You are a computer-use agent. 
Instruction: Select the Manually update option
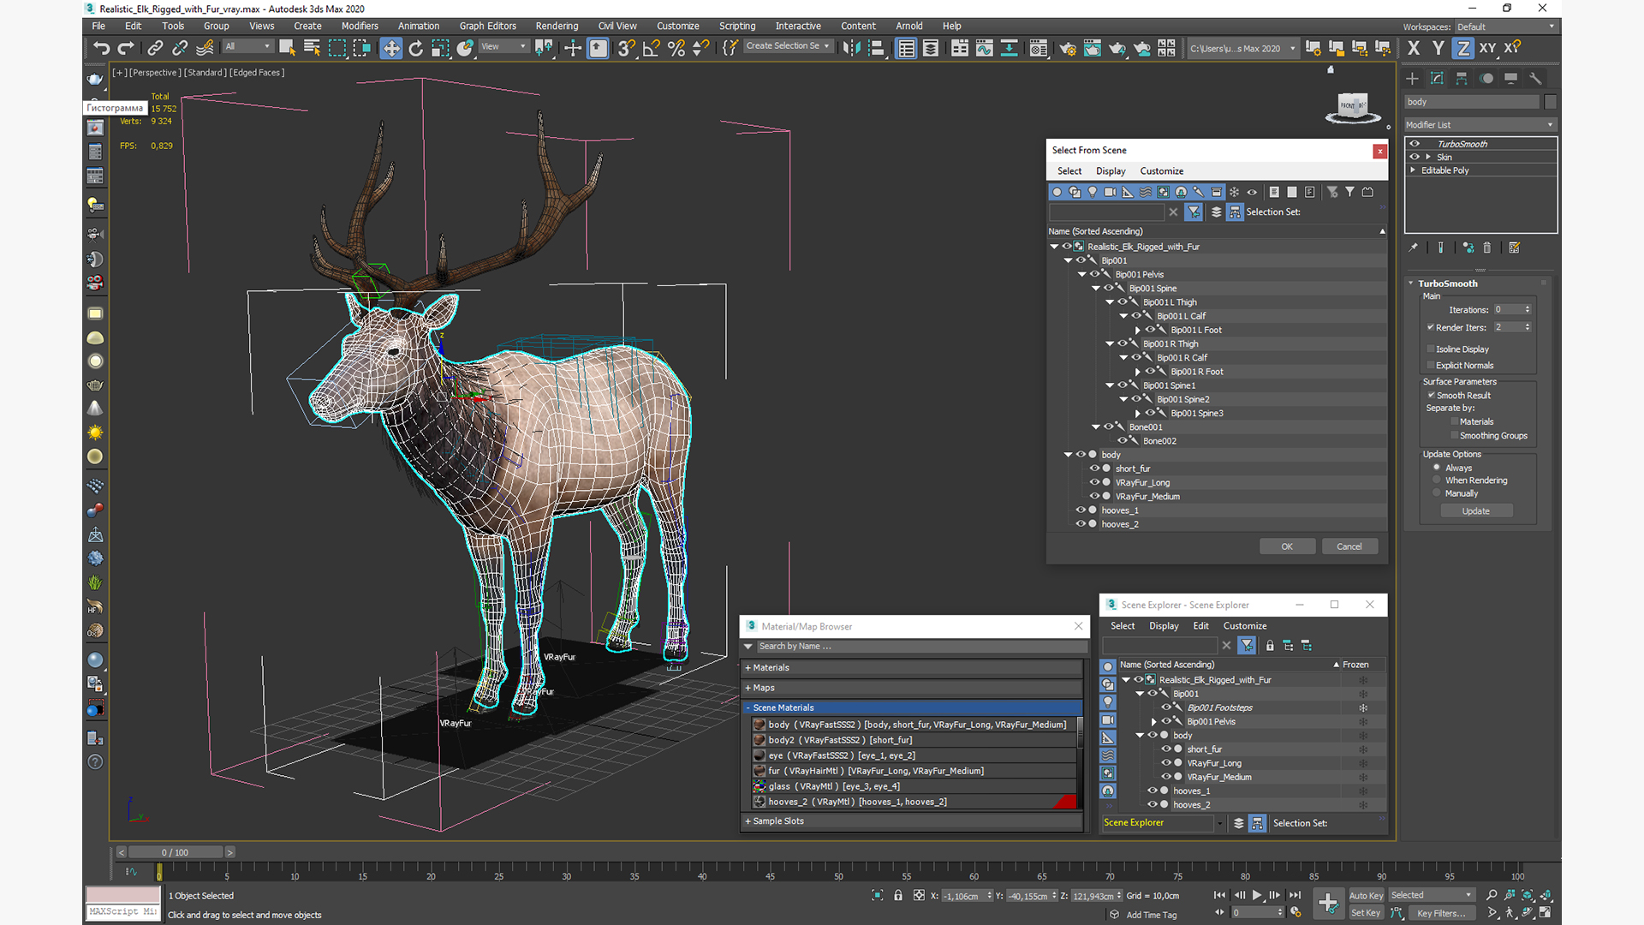pyautogui.click(x=1437, y=493)
